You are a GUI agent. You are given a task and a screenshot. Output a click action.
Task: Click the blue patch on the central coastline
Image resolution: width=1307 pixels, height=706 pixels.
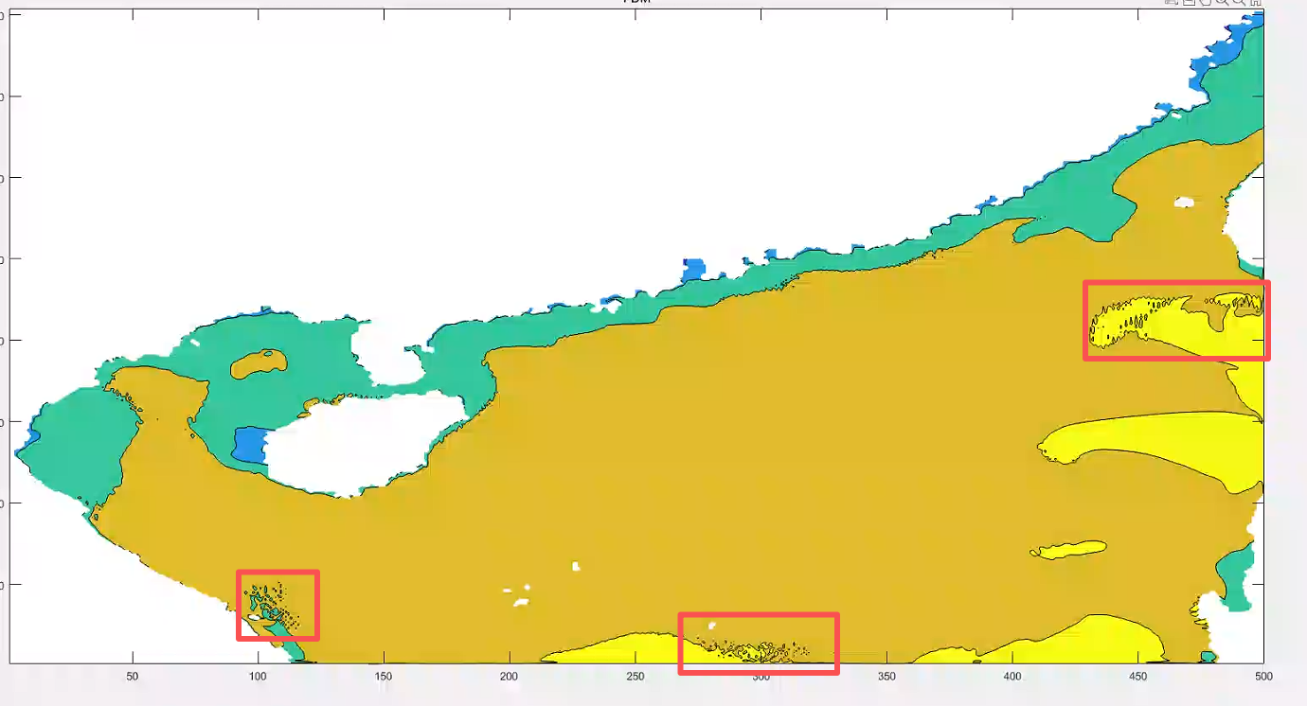[694, 269]
